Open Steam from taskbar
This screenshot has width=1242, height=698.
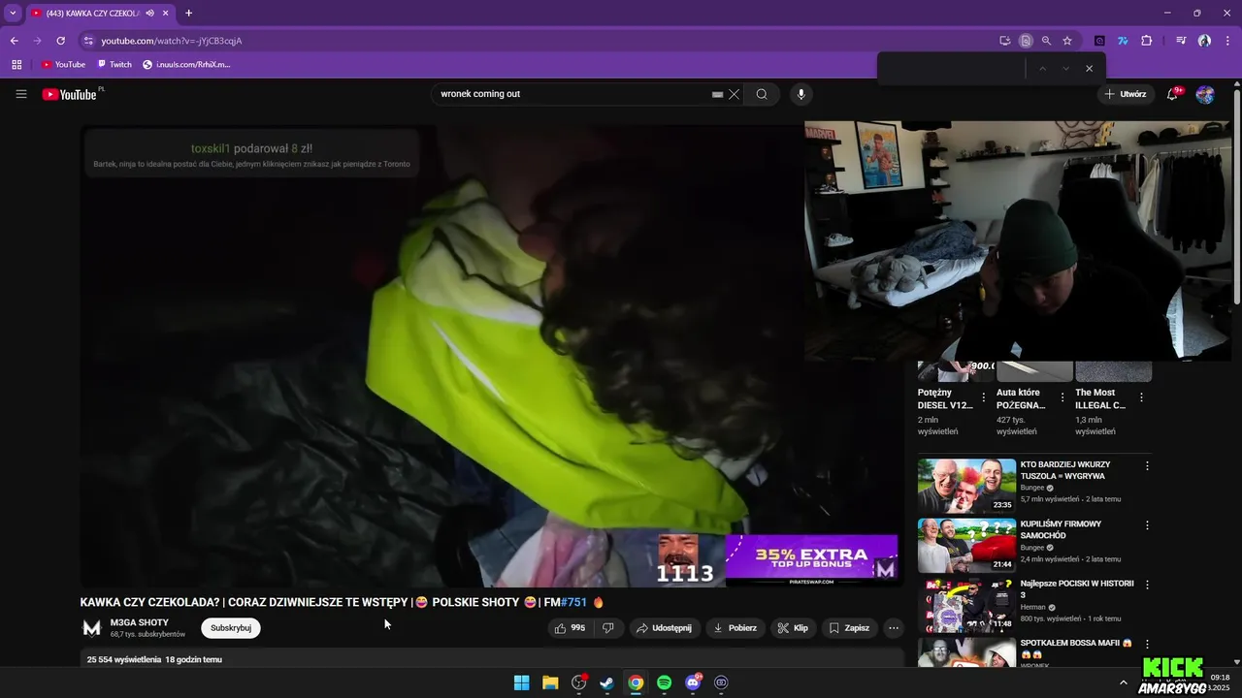pos(606,682)
